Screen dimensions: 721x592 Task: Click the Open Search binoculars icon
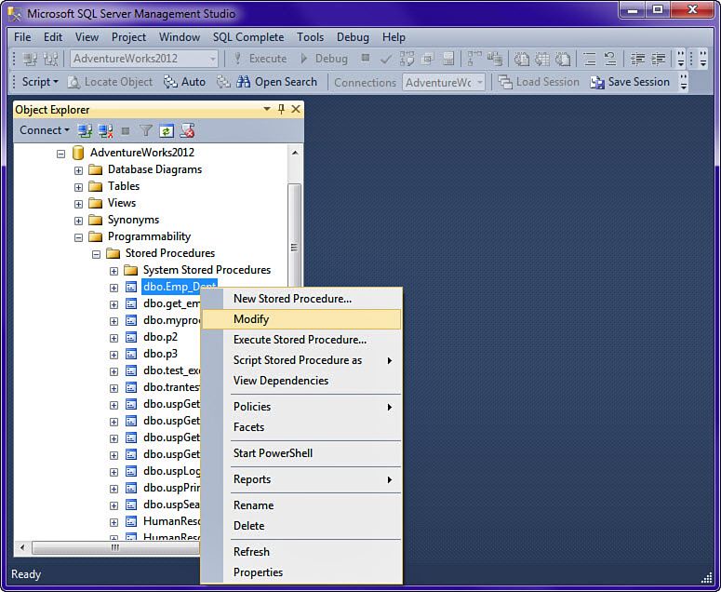click(x=244, y=82)
